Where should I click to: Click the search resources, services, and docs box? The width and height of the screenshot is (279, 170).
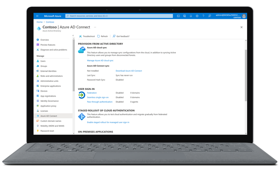pyautogui.click(x=119, y=16)
